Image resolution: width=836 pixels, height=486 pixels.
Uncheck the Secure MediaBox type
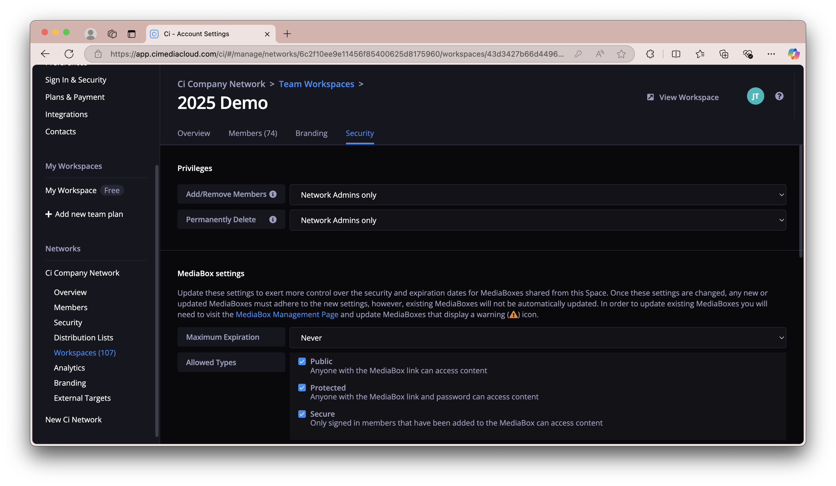(302, 414)
